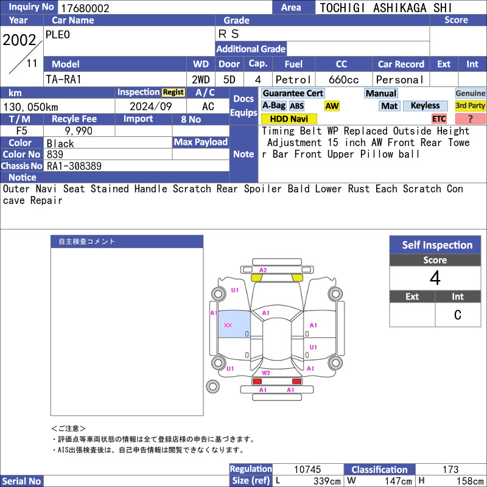Click the Manual document badge
The width and height of the screenshot is (487, 487).
pos(381,93)
